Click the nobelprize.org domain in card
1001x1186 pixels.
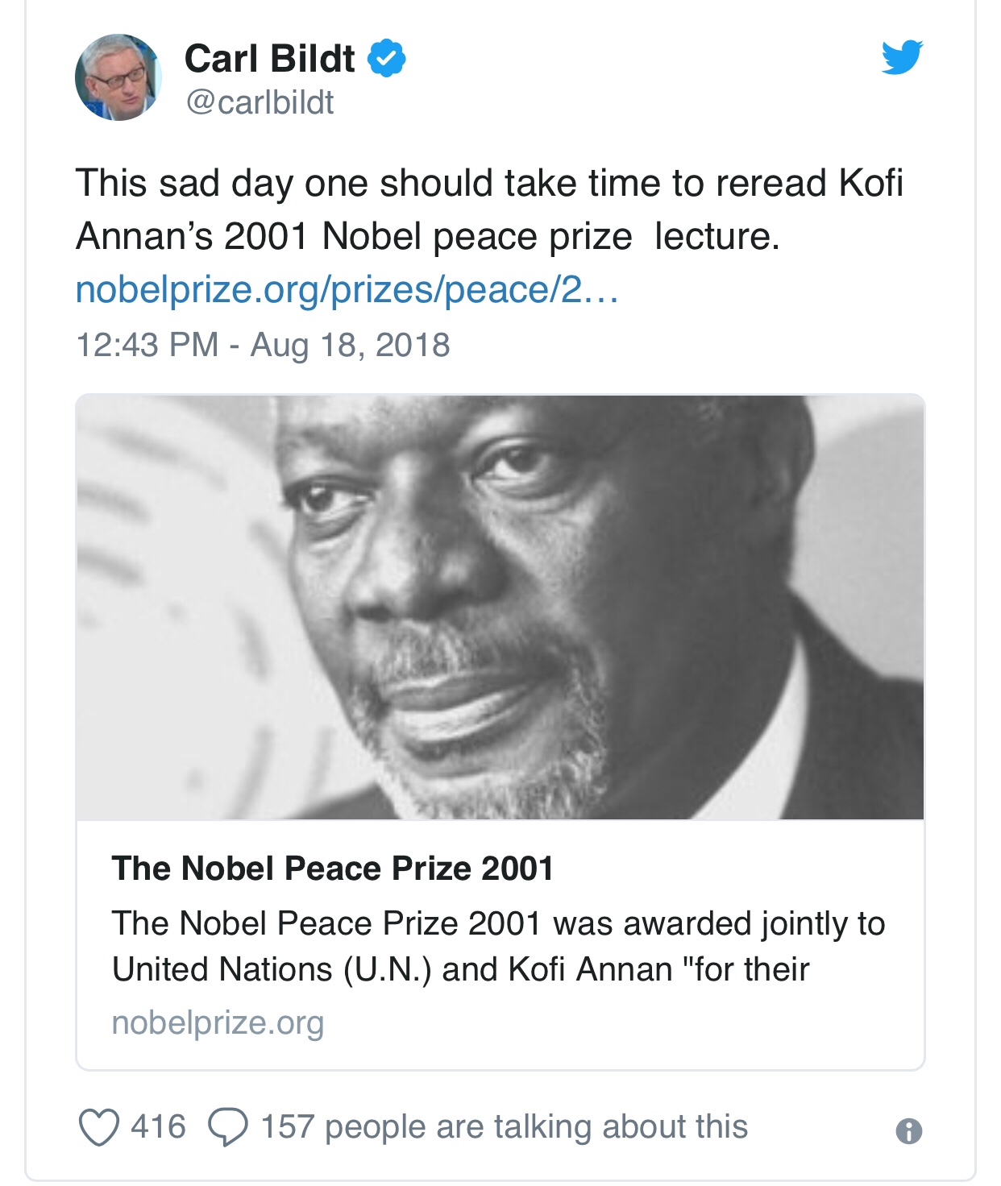[x=218, y=1023]
